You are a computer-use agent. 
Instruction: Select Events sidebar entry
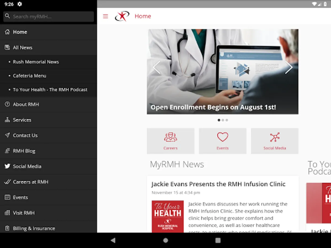pyautogui.click(x=48, y=197)
